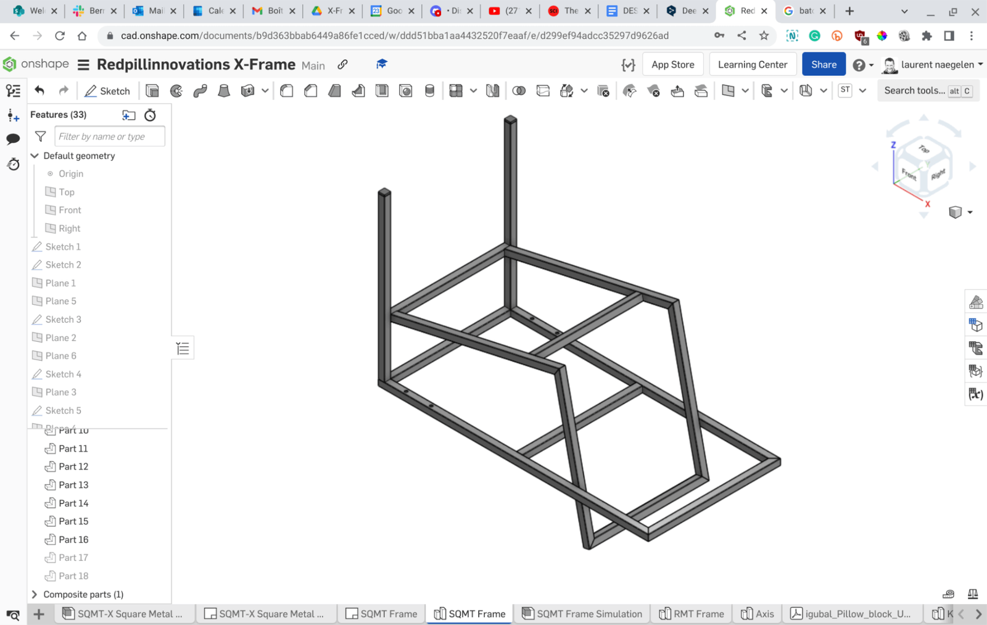The image size is (987, 625).
Task: Toggle section view from right side panel
Action: point(975,347)
